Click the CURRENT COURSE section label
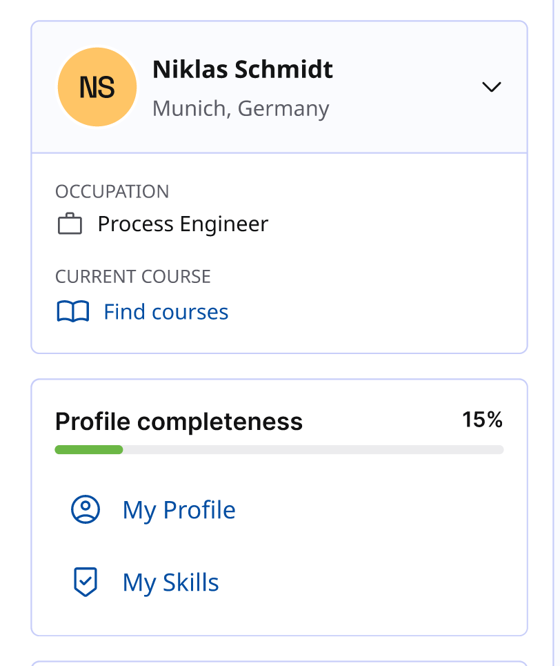The image size is (560, 666). point(133,277)
